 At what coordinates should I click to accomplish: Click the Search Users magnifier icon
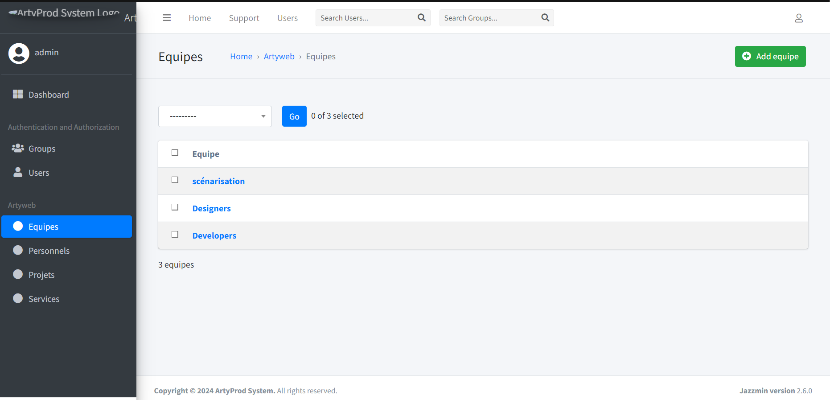pyautogui.click(x=421, y=18)
